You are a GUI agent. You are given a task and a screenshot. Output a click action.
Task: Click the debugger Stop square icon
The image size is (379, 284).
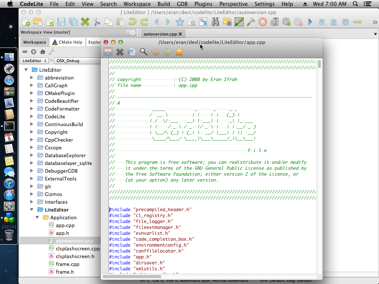[x=322, y=22]
